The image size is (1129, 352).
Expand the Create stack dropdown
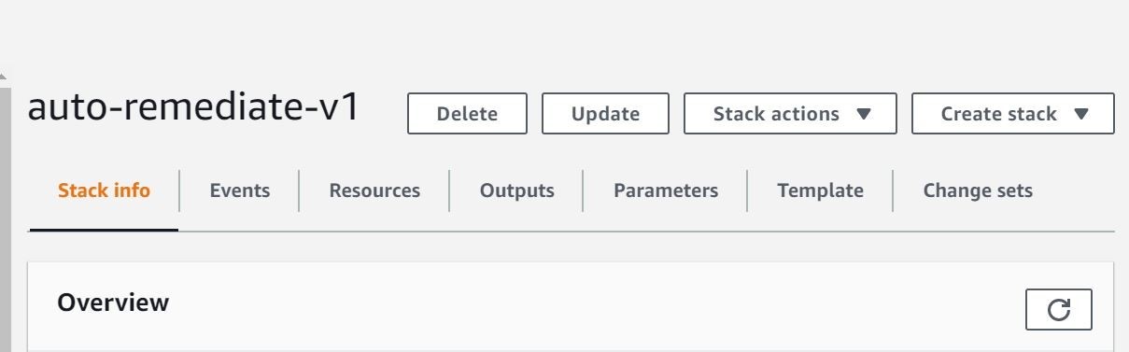[1013, 114]
